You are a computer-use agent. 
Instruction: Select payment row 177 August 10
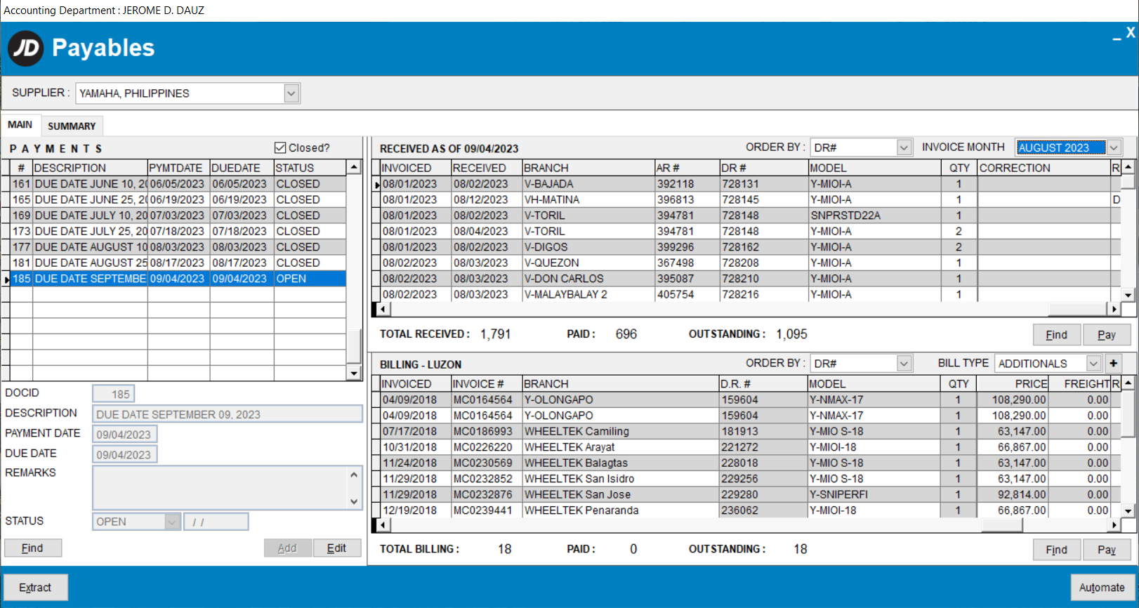pyautogui.click(x=178, y=247)
